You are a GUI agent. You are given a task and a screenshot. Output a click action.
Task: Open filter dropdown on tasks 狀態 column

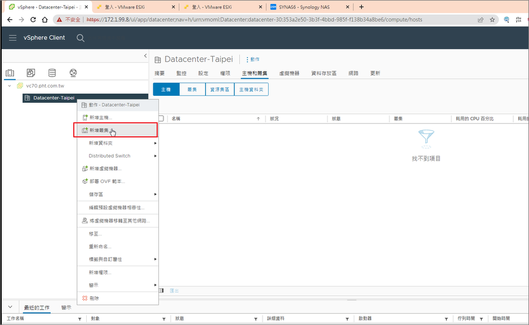click(256, 319)
